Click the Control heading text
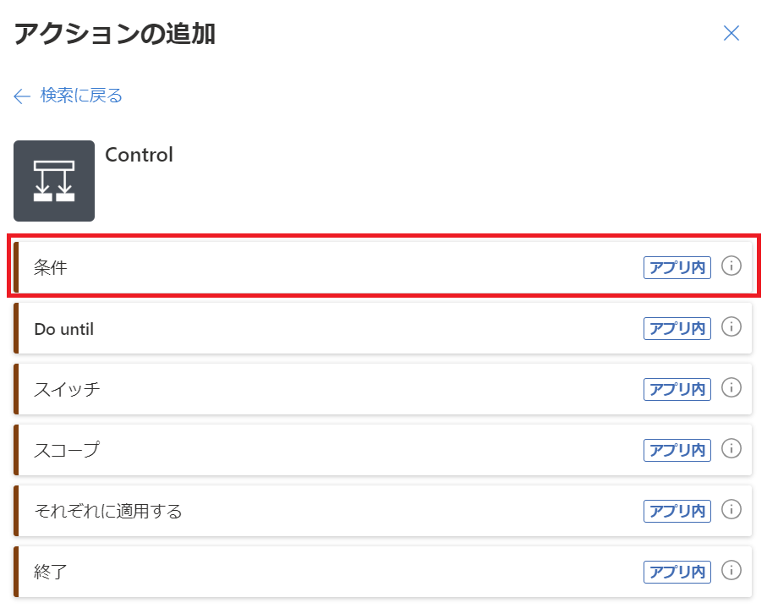This screenshot has width=767, height=614. pyautogui.click(x=139, y=155)
